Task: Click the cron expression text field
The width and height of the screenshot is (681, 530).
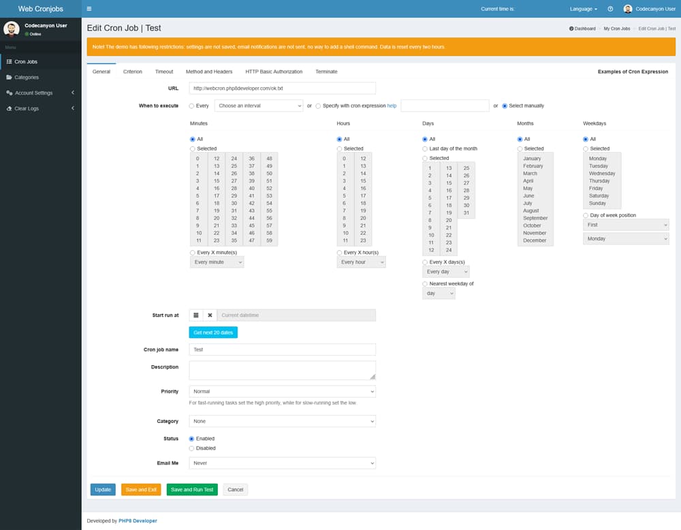Action: 445,106
